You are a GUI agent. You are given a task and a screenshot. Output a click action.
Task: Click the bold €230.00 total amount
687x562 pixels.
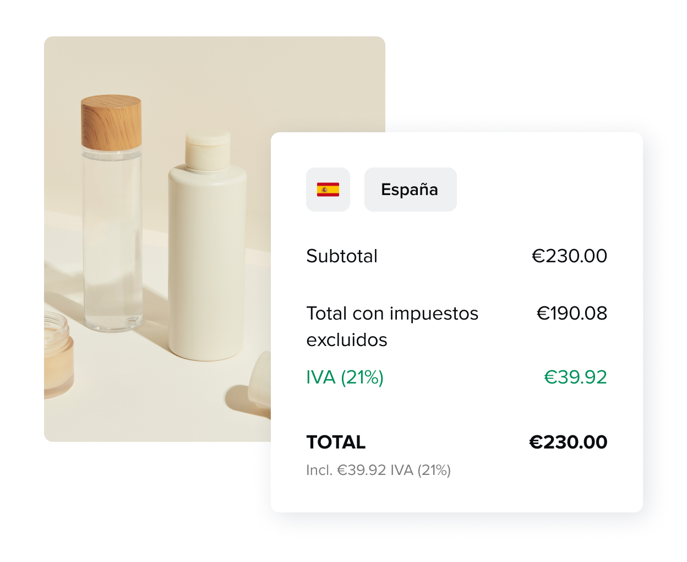[568, 442]
